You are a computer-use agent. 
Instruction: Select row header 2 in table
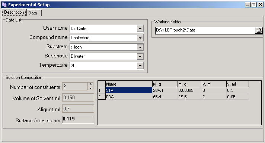point(102,97)
